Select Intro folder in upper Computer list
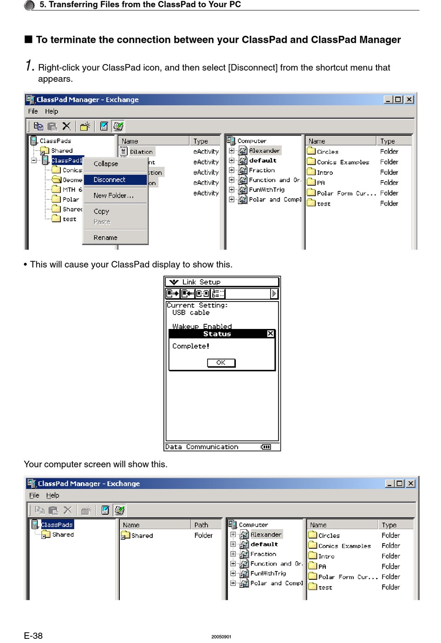441x643 pixels. (x=325, y=172)
